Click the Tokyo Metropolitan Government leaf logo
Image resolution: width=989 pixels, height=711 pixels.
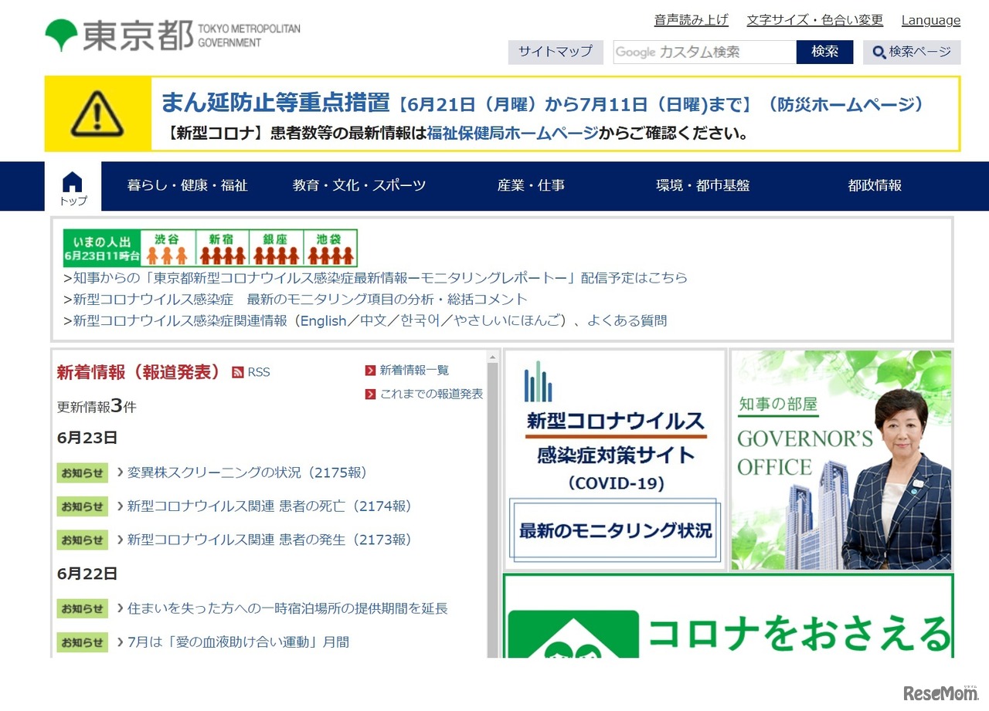63,32
